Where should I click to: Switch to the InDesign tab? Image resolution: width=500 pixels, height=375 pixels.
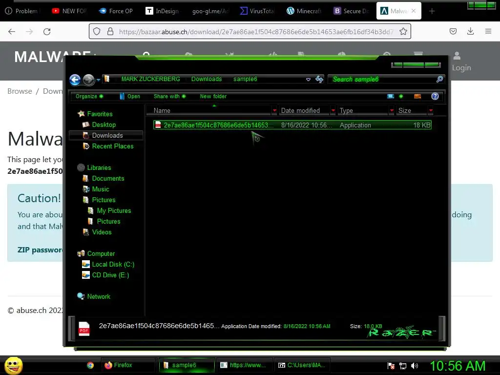(x=163, y=11)
